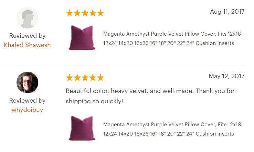The image size is (254, 152).
Task: Open pillow thumbnail in May 12 review
Action: pos(82,128)
